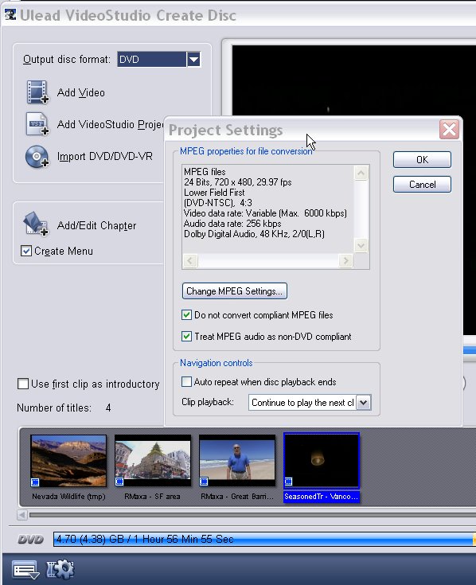Viewport: 476px width, 585px height.
Task: Click OK in Project Settings
Action: tap(422, 160)
